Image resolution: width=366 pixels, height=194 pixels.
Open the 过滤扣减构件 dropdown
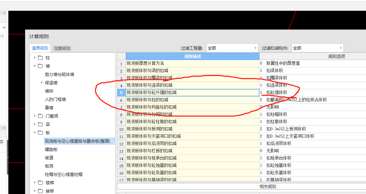[317, 48]
